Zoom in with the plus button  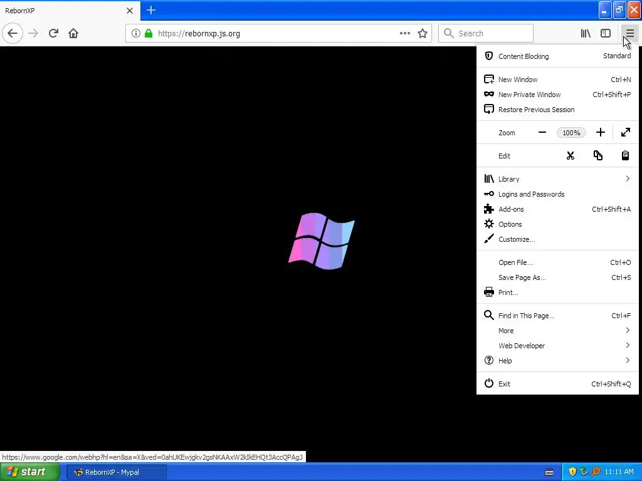point(600,133)
